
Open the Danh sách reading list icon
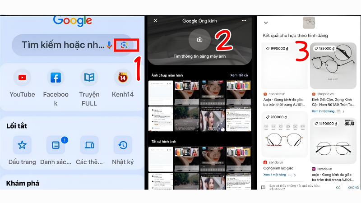point(56,145)
